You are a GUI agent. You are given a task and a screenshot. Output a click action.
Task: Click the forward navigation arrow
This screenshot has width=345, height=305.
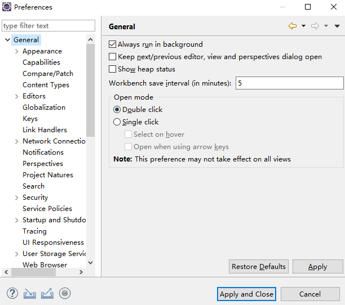pos(315,26)
